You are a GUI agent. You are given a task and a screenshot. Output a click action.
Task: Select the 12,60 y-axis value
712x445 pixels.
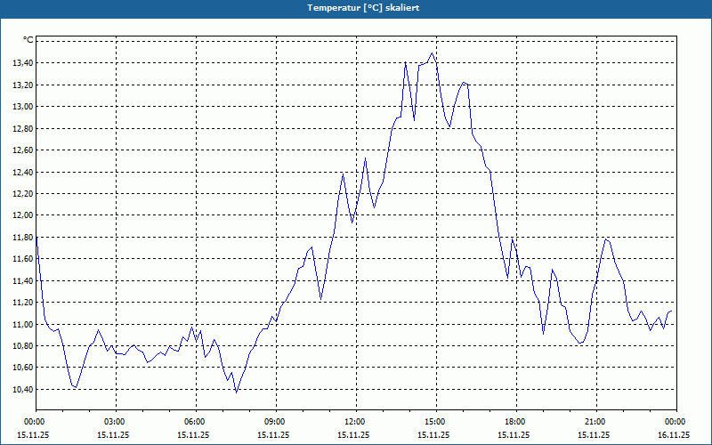pos(22,150)
